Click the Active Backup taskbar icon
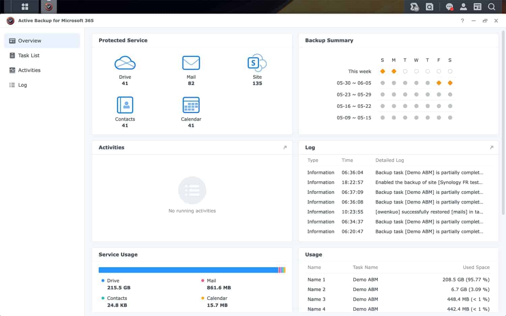The width and height of the screenshot is (506, 316). [x=49, y=6]
